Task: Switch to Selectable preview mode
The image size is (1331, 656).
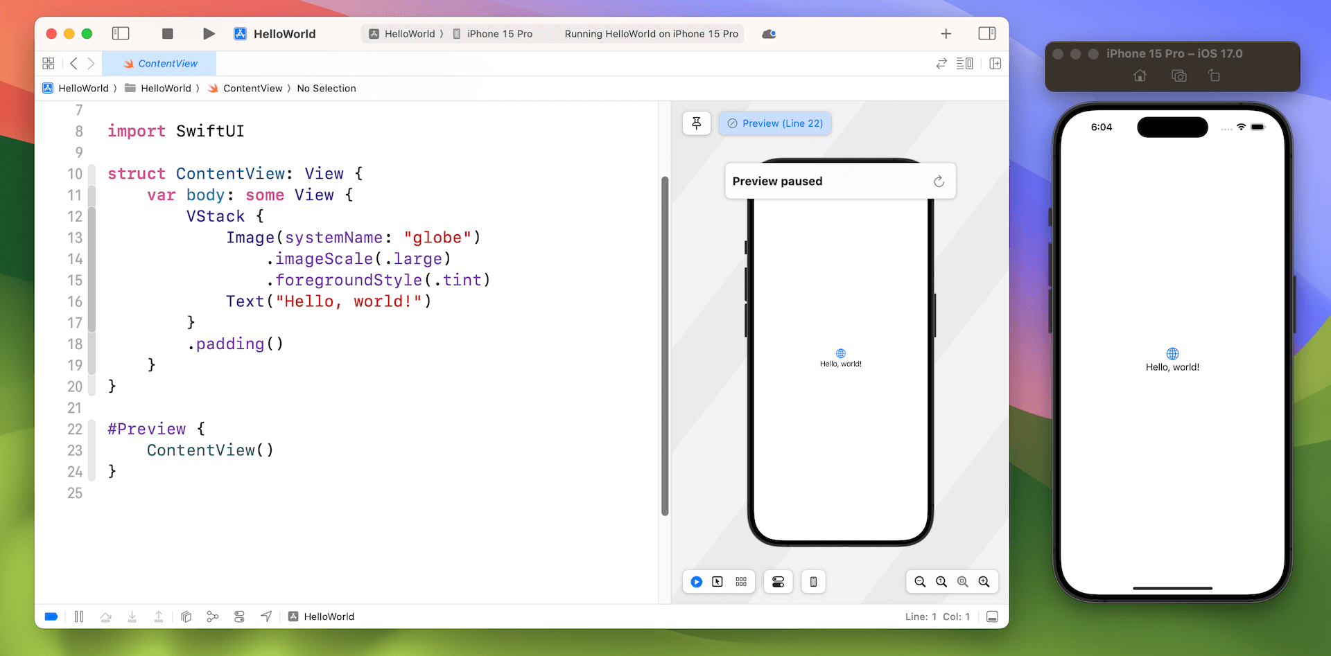Action: [x=717, y=582]
